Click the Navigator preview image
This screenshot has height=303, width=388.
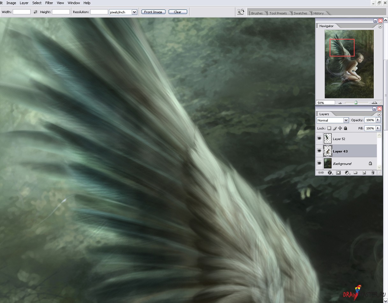pos(349,64)
